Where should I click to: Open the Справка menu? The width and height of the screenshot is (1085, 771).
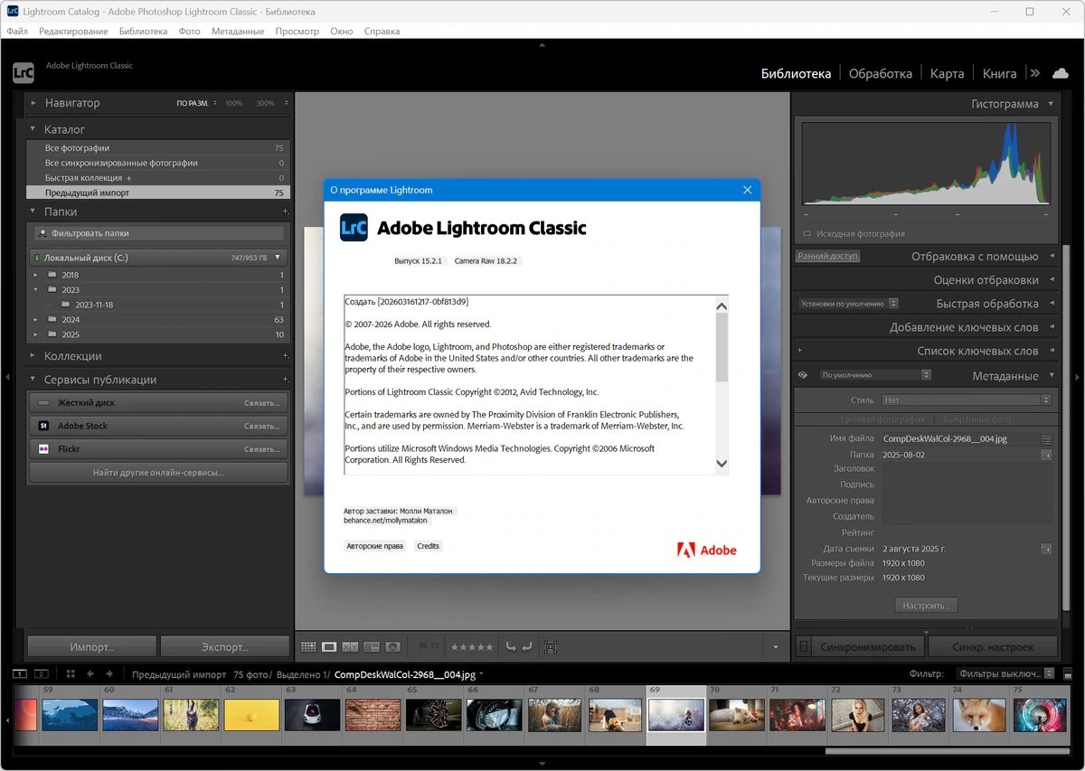382,31
